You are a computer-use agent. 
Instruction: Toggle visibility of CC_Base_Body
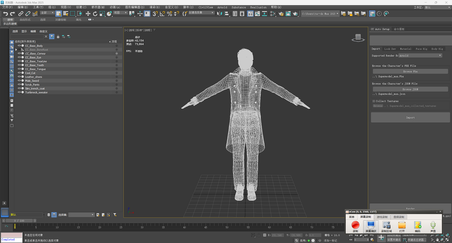tap(19, 46)
